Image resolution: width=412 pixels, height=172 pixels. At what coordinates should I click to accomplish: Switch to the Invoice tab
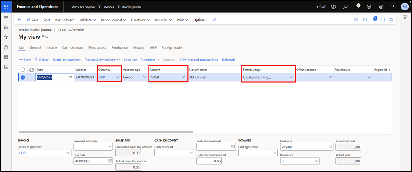[x=51, y=47]
